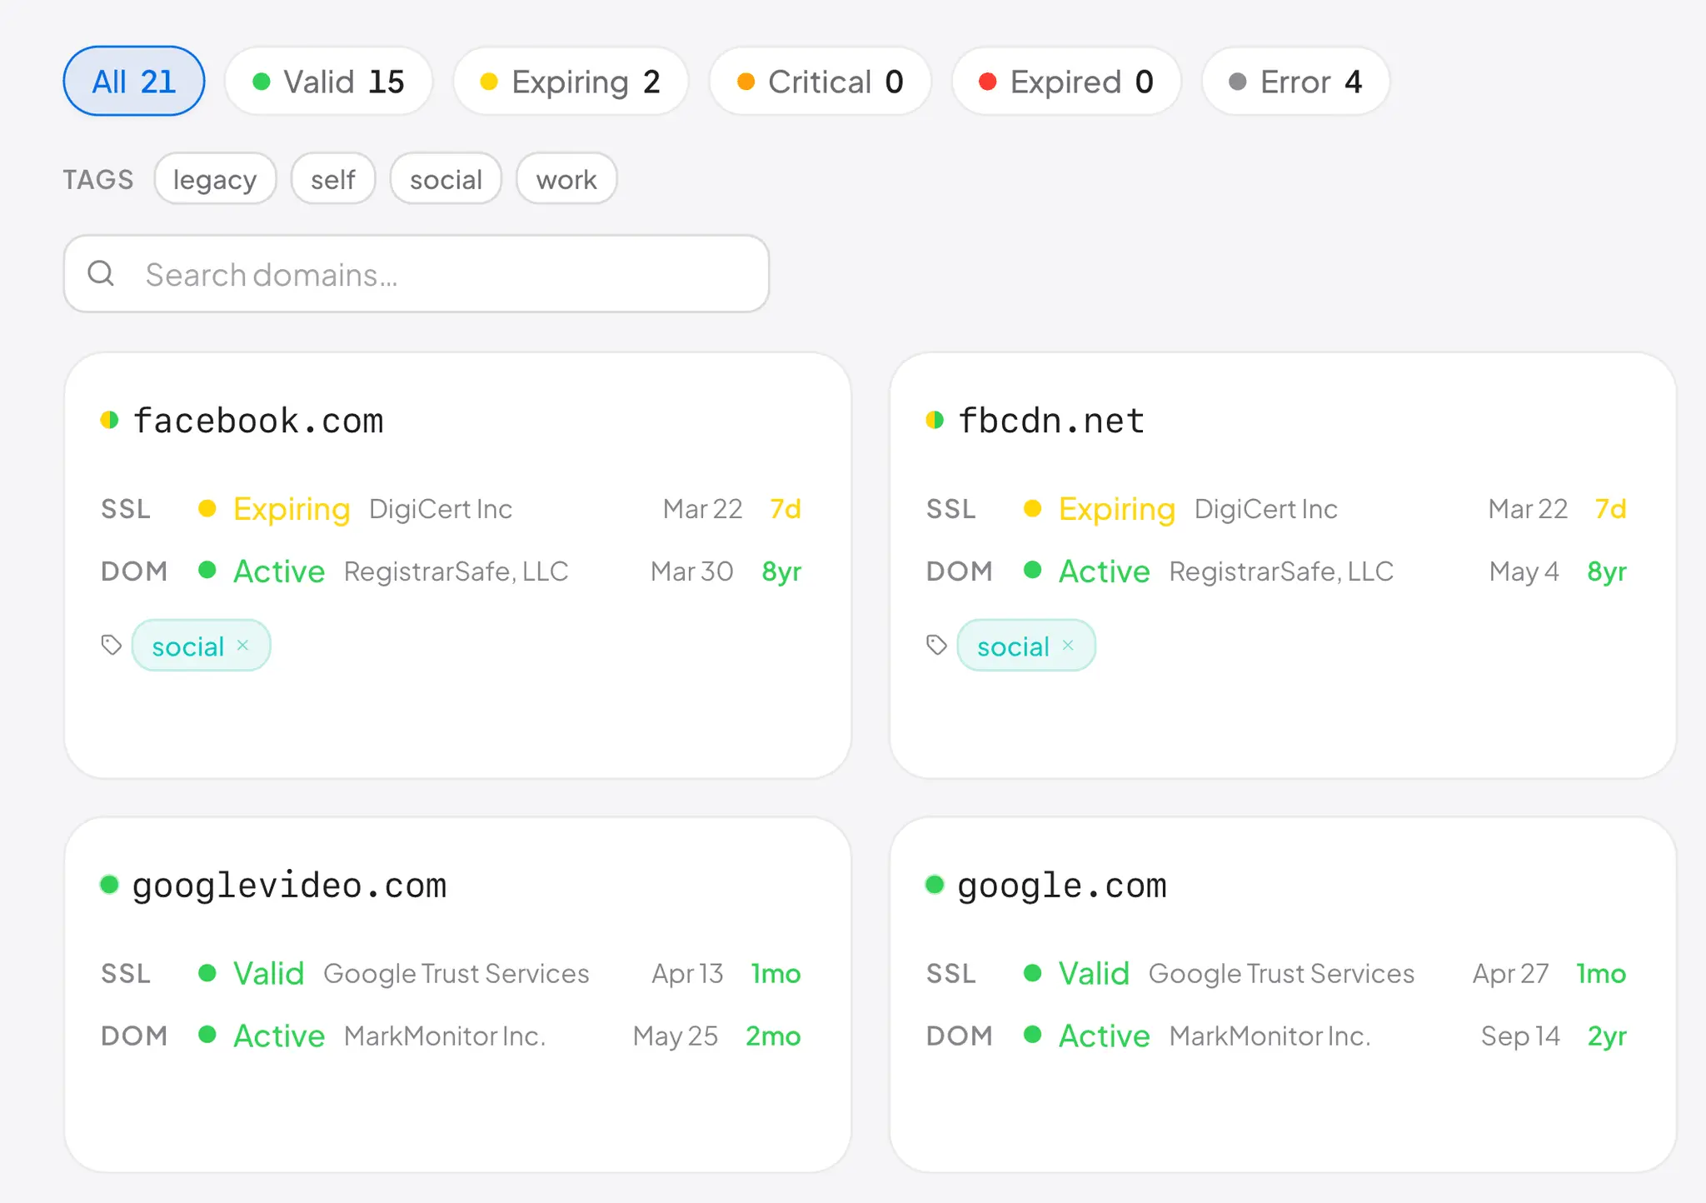Click the May 4 date on fbcdn.net
1706x1203 pixels.
click(x=1524, y=572)
